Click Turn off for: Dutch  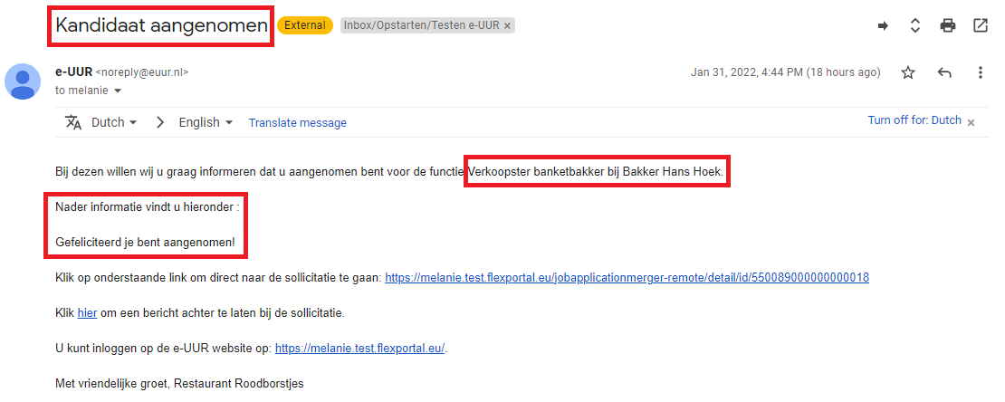[x=914, y=120]
